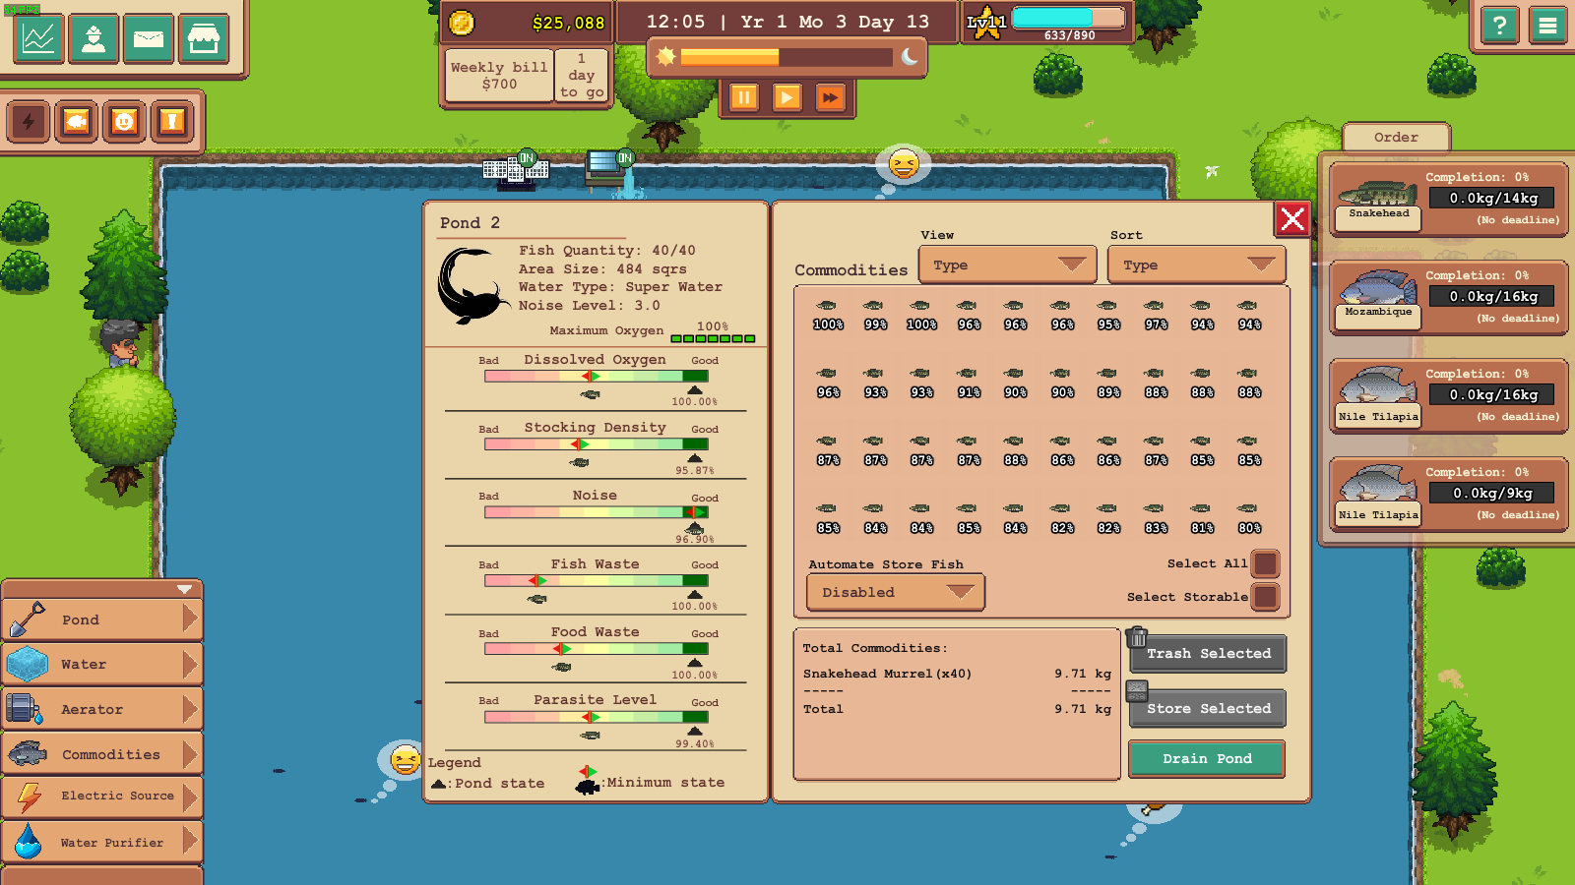Image resolution: width=1575 pixels, height=885 pixels.
Task: Select the Electric Source build tool
Action: 103,796
